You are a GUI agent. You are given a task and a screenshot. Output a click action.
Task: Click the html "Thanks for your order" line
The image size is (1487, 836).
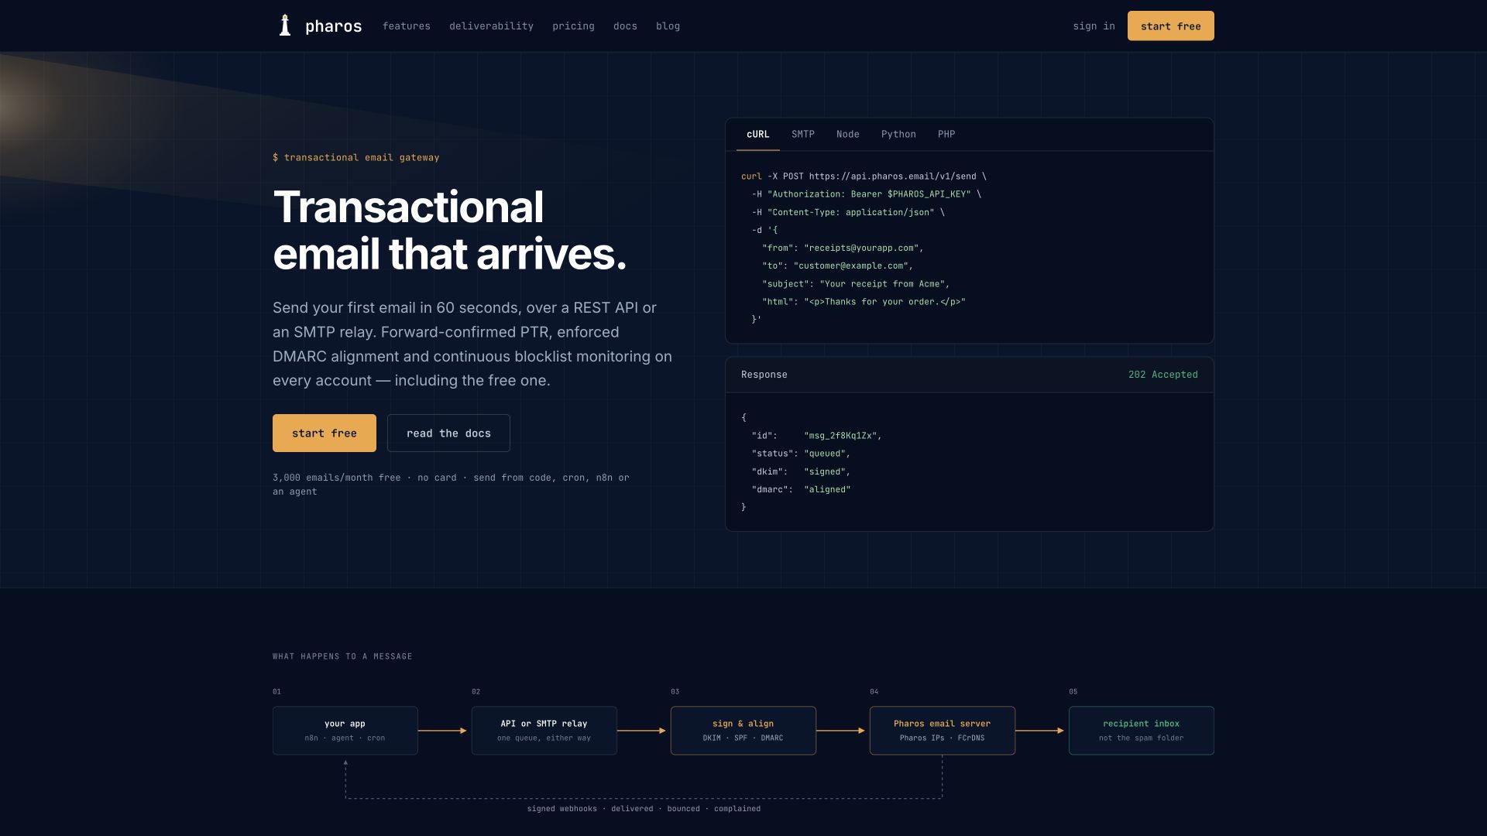click(x=864, y=302)
